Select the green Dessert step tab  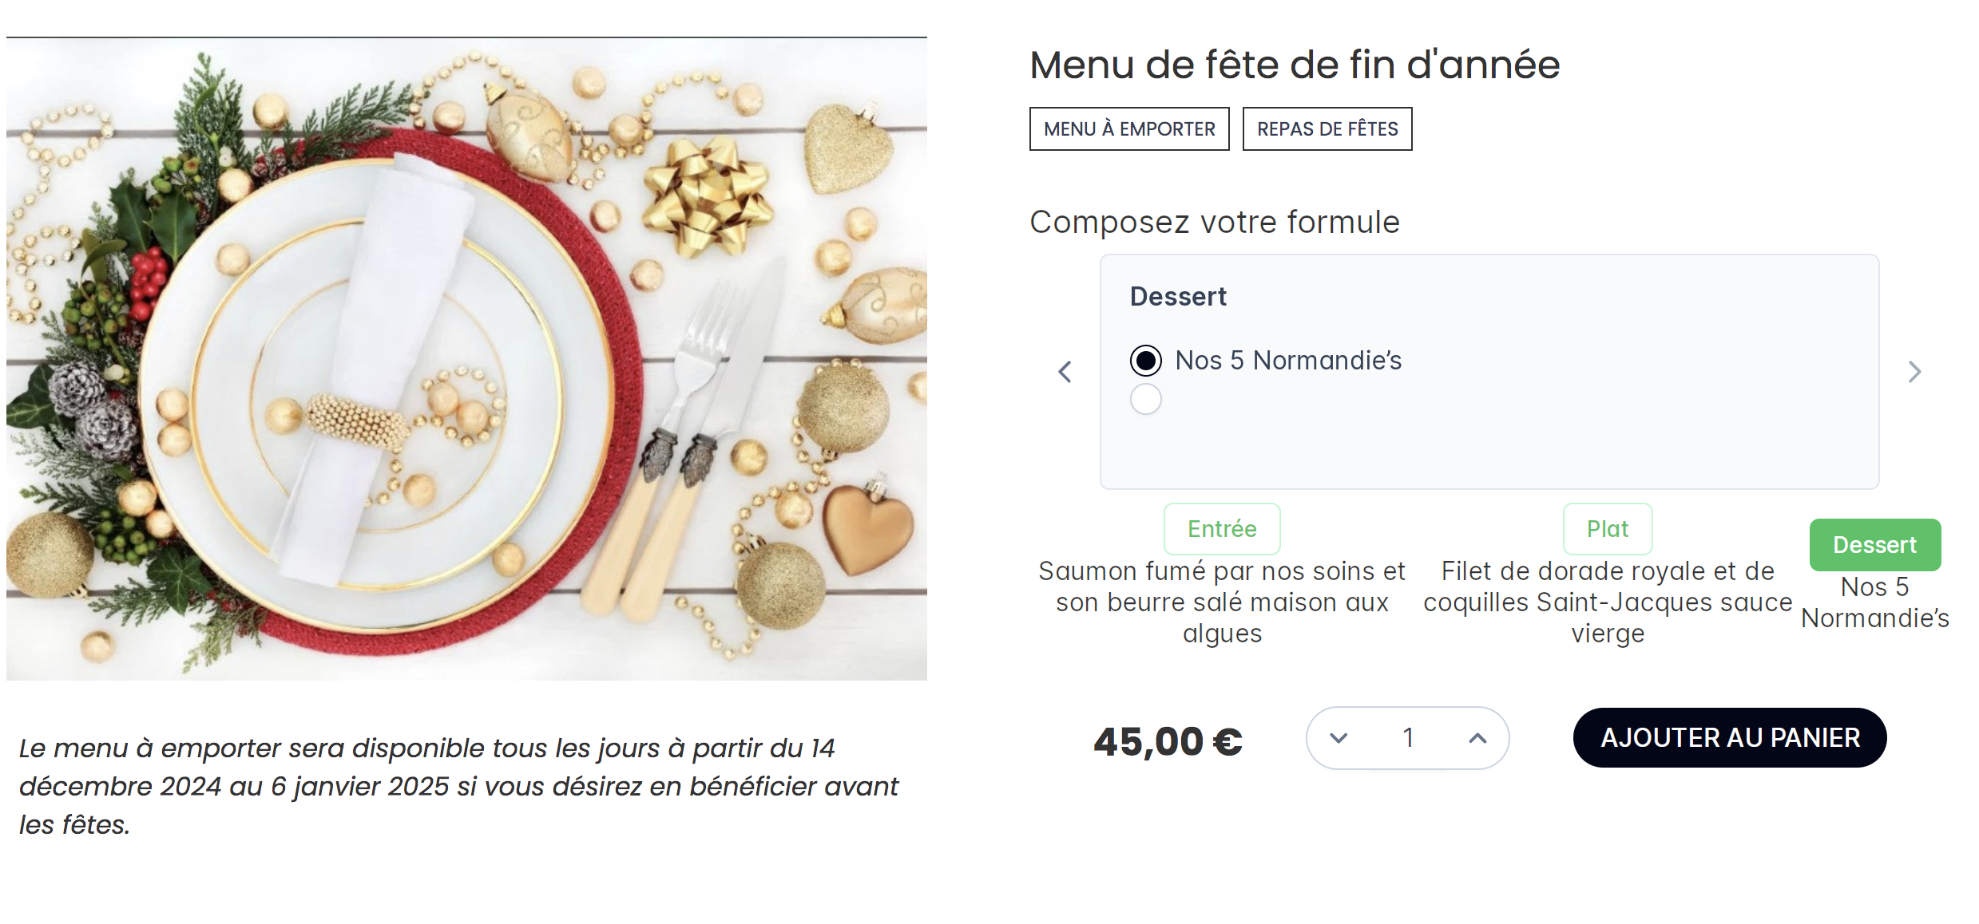1874,545
